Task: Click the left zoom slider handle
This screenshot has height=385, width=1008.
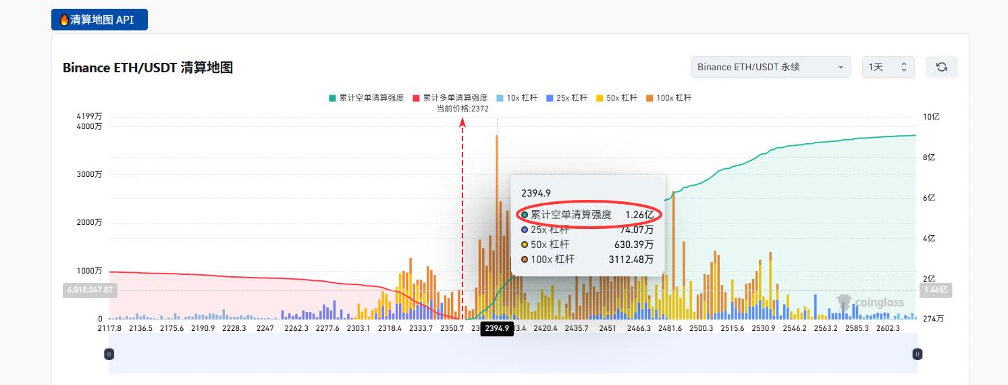Action: tap(109, 353)
